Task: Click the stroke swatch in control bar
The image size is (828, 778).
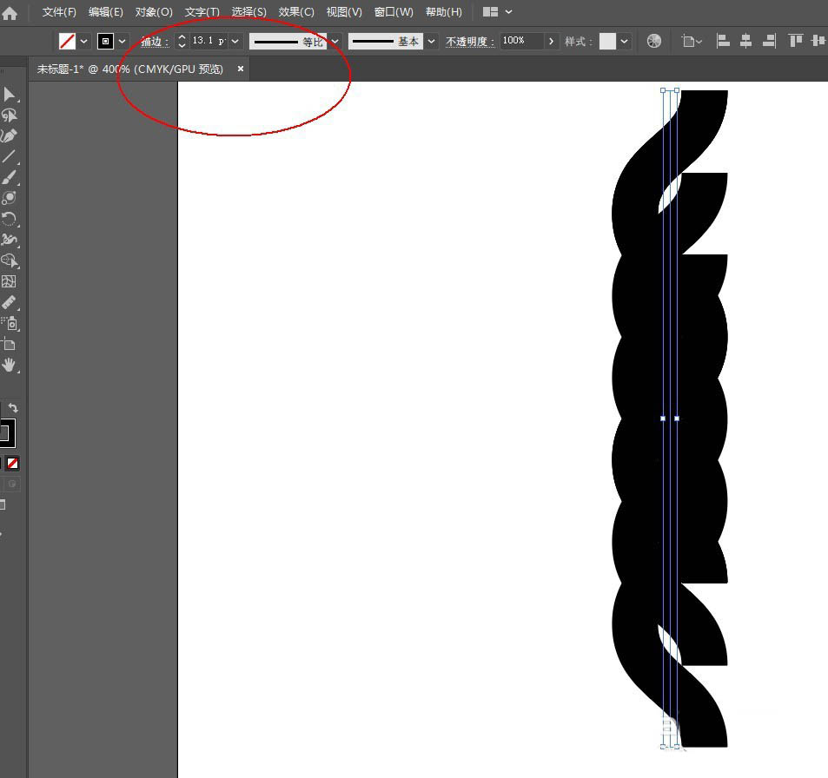Action: (x=106, y=41)
